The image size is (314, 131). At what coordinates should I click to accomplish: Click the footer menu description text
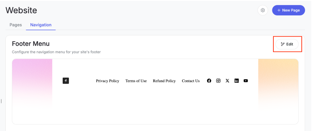click(56, 52)
